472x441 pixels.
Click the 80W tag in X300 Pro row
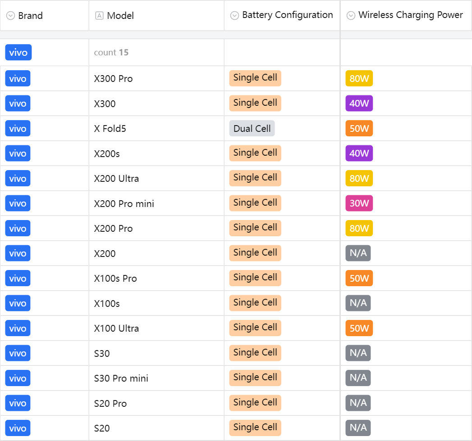point(359,78)
